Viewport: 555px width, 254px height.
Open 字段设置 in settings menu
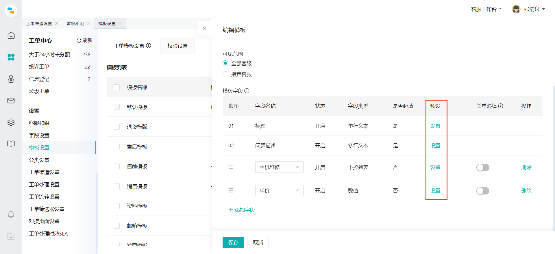click(39, 135)
